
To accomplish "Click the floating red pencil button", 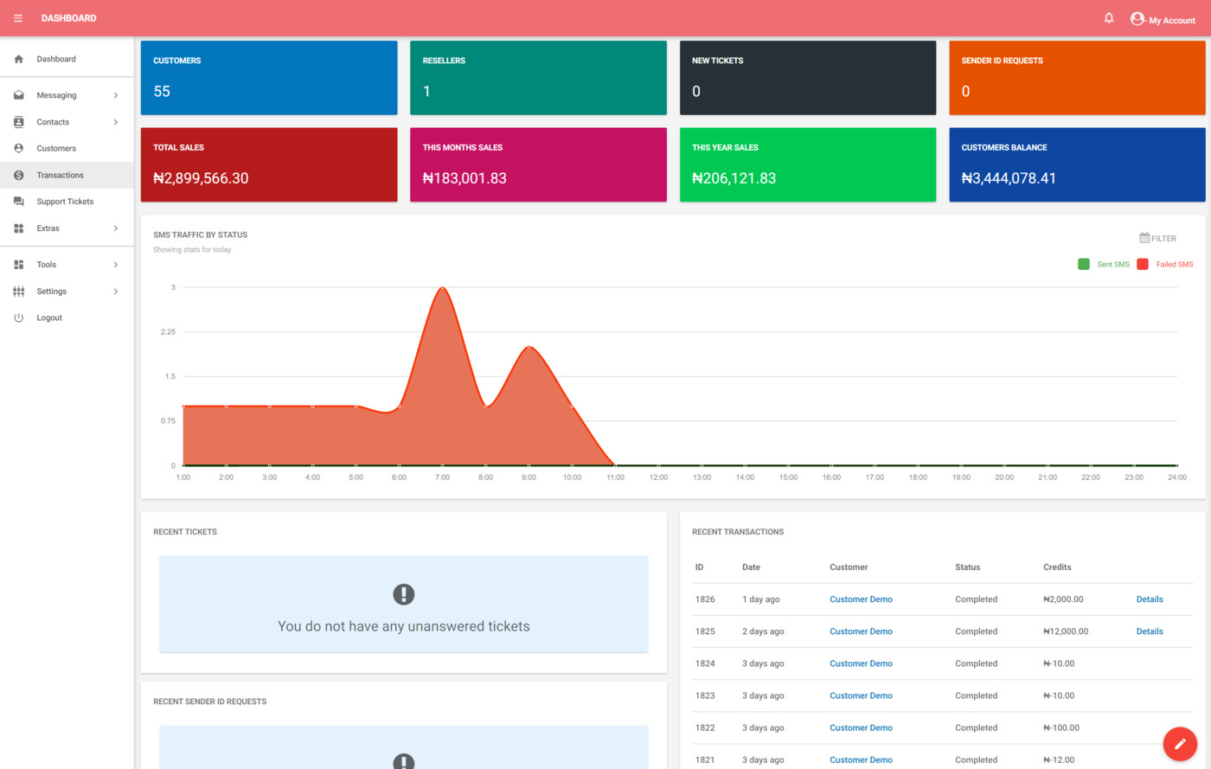I will 1179,743.
